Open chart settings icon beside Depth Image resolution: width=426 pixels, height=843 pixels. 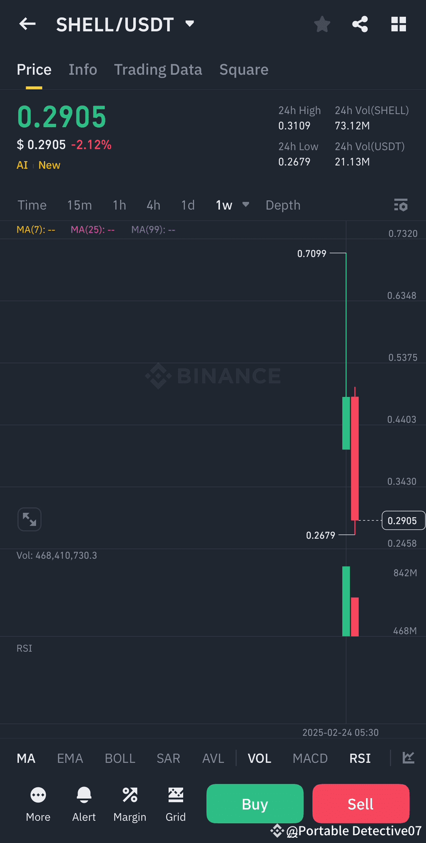coord(401,205)
